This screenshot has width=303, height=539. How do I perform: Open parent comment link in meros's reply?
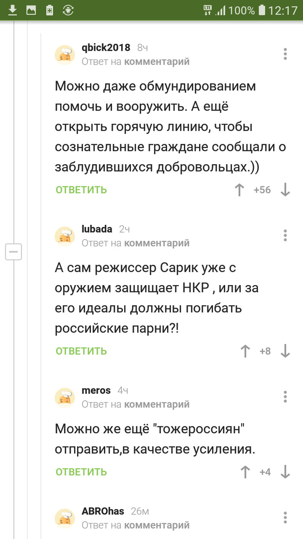pyautogui.click(x=157, y=404)
